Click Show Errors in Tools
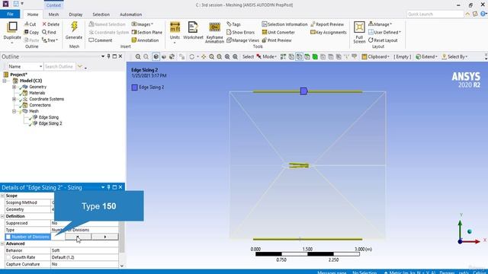This screenshot has width=488, height=274. coord(241,32)
